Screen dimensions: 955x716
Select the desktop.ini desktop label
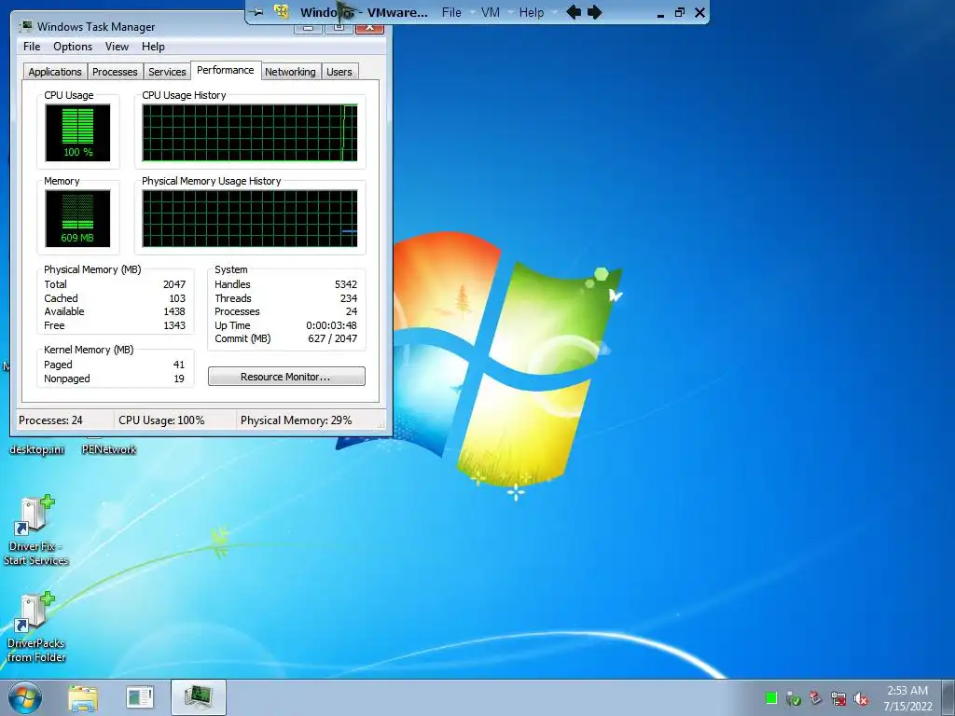tap(36, 449)
